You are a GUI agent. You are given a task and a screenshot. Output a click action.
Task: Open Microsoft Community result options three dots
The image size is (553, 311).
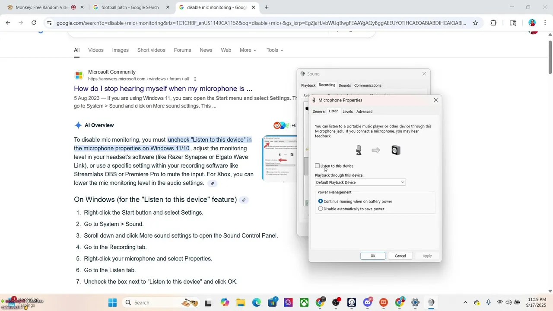pyautogui.click(x=195, y=79)
